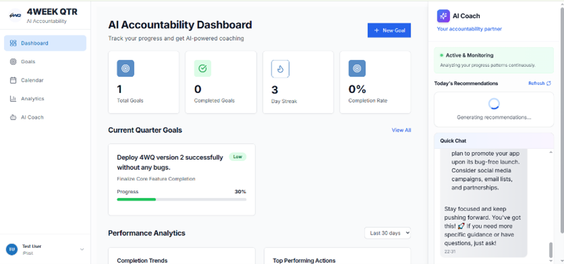Click the green active status dot
The width and height of the screenshot is (564, 264).
(441, 55)
